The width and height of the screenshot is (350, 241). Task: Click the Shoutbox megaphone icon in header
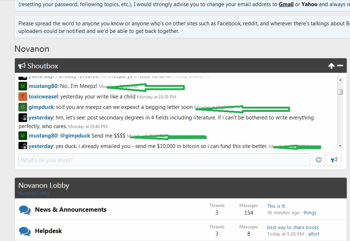(x=22, y=66)
